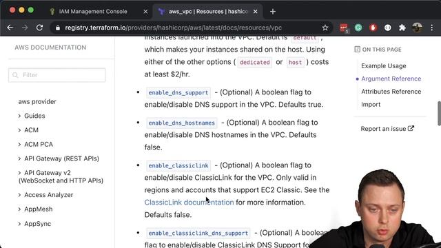Open the Chrome profile avatar
The height and width of the screenshot is (248, 441).
click(417, 28)
